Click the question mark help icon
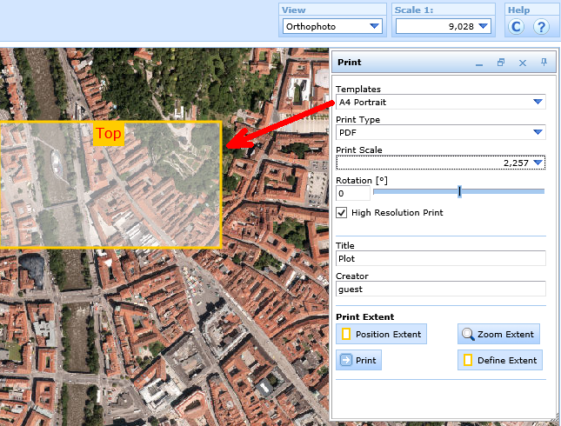This screenshot has width=561, height=426. 541,26
